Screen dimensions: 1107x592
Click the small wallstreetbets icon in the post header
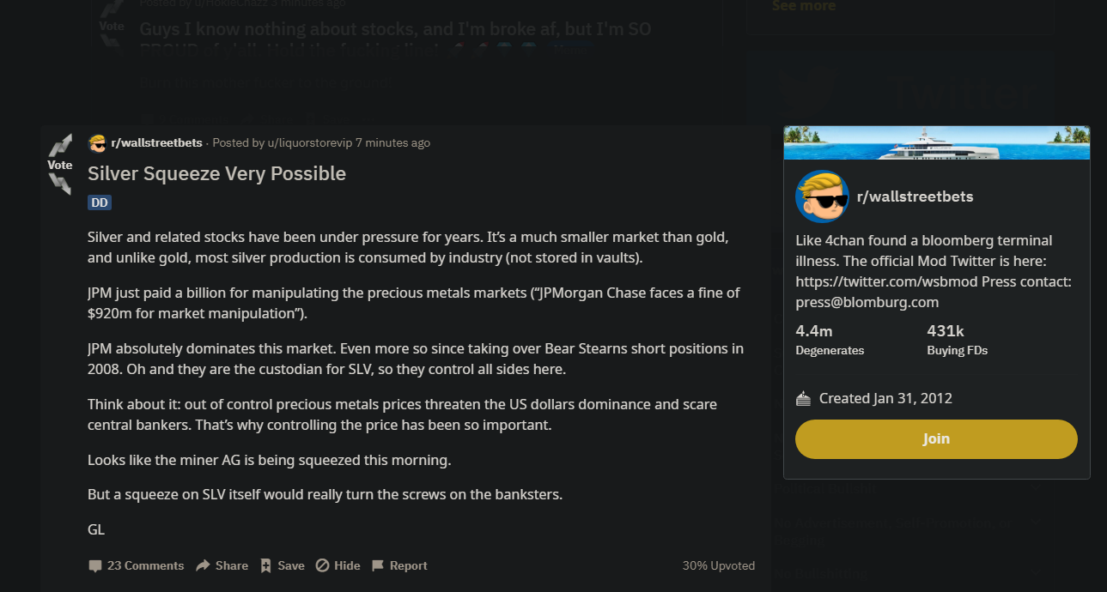[x=97, y=143]
